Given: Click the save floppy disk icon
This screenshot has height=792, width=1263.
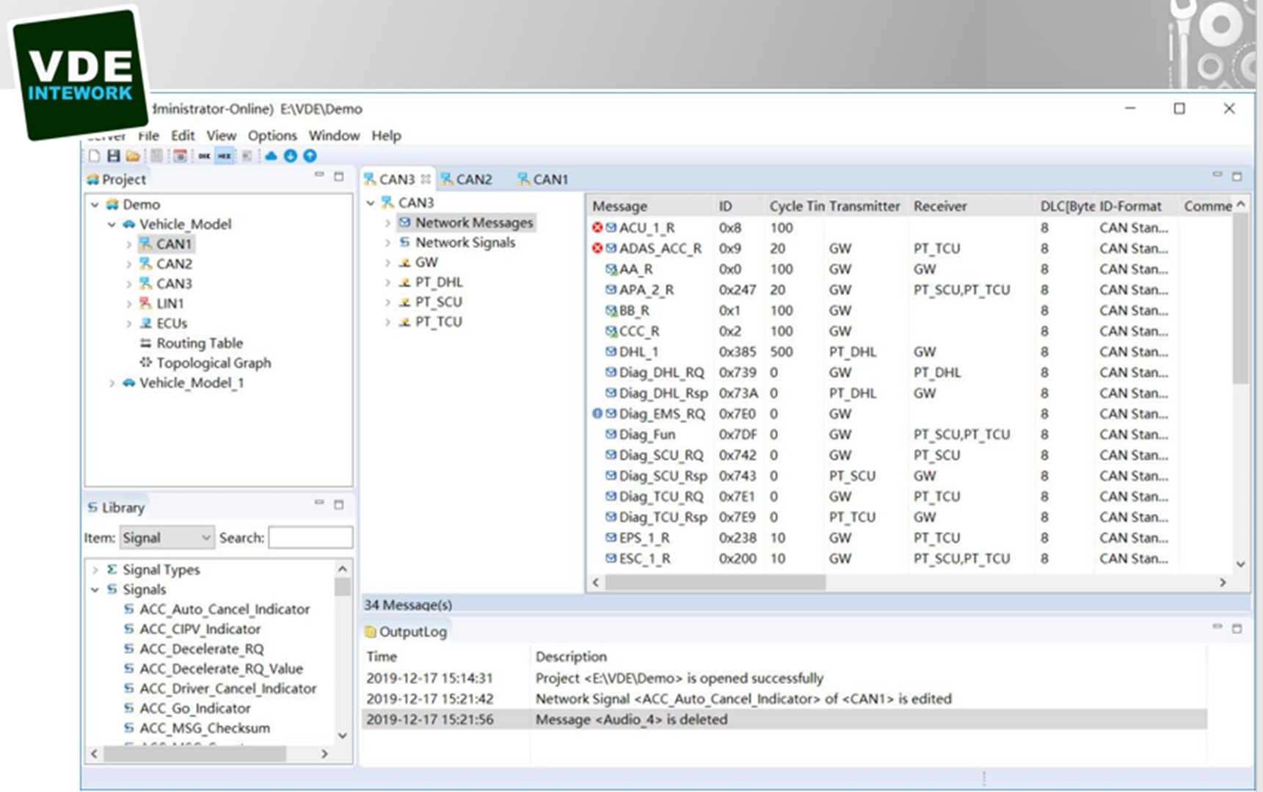Looking at the screenshot, I should point(113,156).
